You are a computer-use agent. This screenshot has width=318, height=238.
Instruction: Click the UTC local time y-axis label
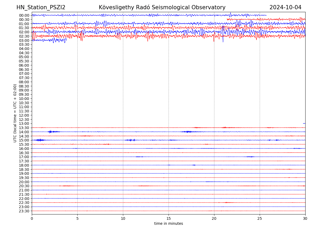pyautogui.click(x=15, y=113)
